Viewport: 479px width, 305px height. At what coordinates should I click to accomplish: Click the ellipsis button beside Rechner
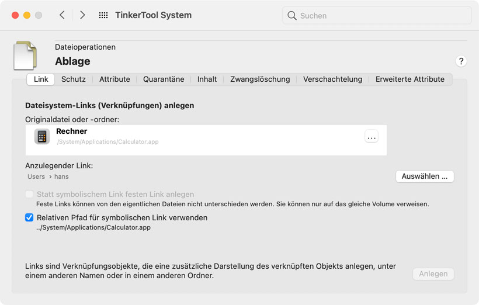click(372, 136)
